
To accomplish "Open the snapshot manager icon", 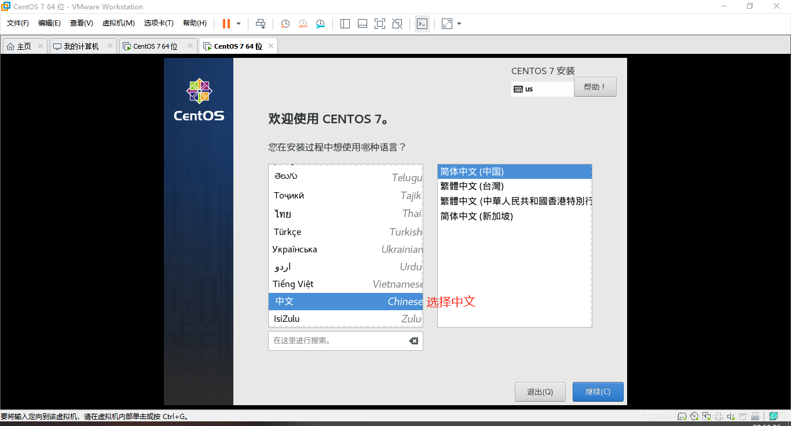I will [x=320, y=24].
